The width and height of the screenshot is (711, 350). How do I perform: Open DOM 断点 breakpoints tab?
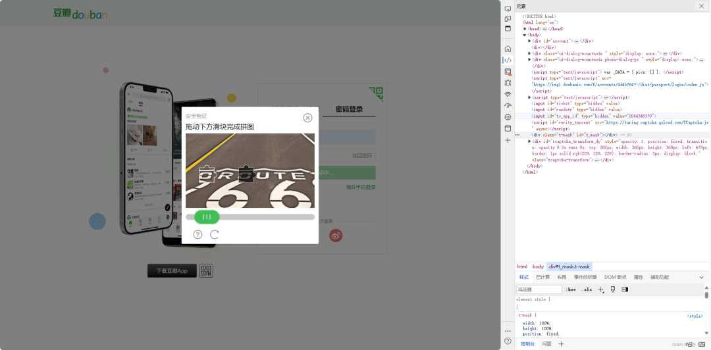point(616,278)
